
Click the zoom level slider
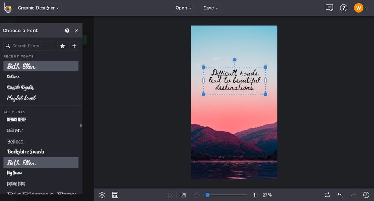pyautogui.click(x=227, y=195)
